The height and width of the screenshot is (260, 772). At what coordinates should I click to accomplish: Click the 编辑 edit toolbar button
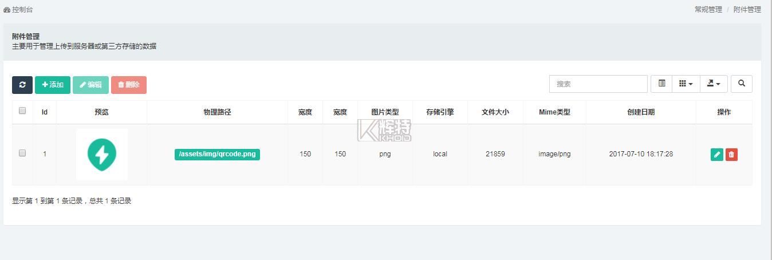pyautogui.click(x=90, y=85)
